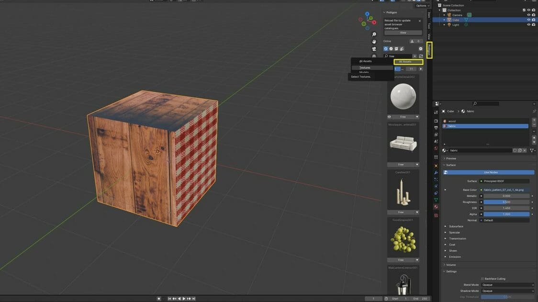Screen dimensions: 538x302
Task: Open the Texture properties tab icon
Action: click(436, 215)
